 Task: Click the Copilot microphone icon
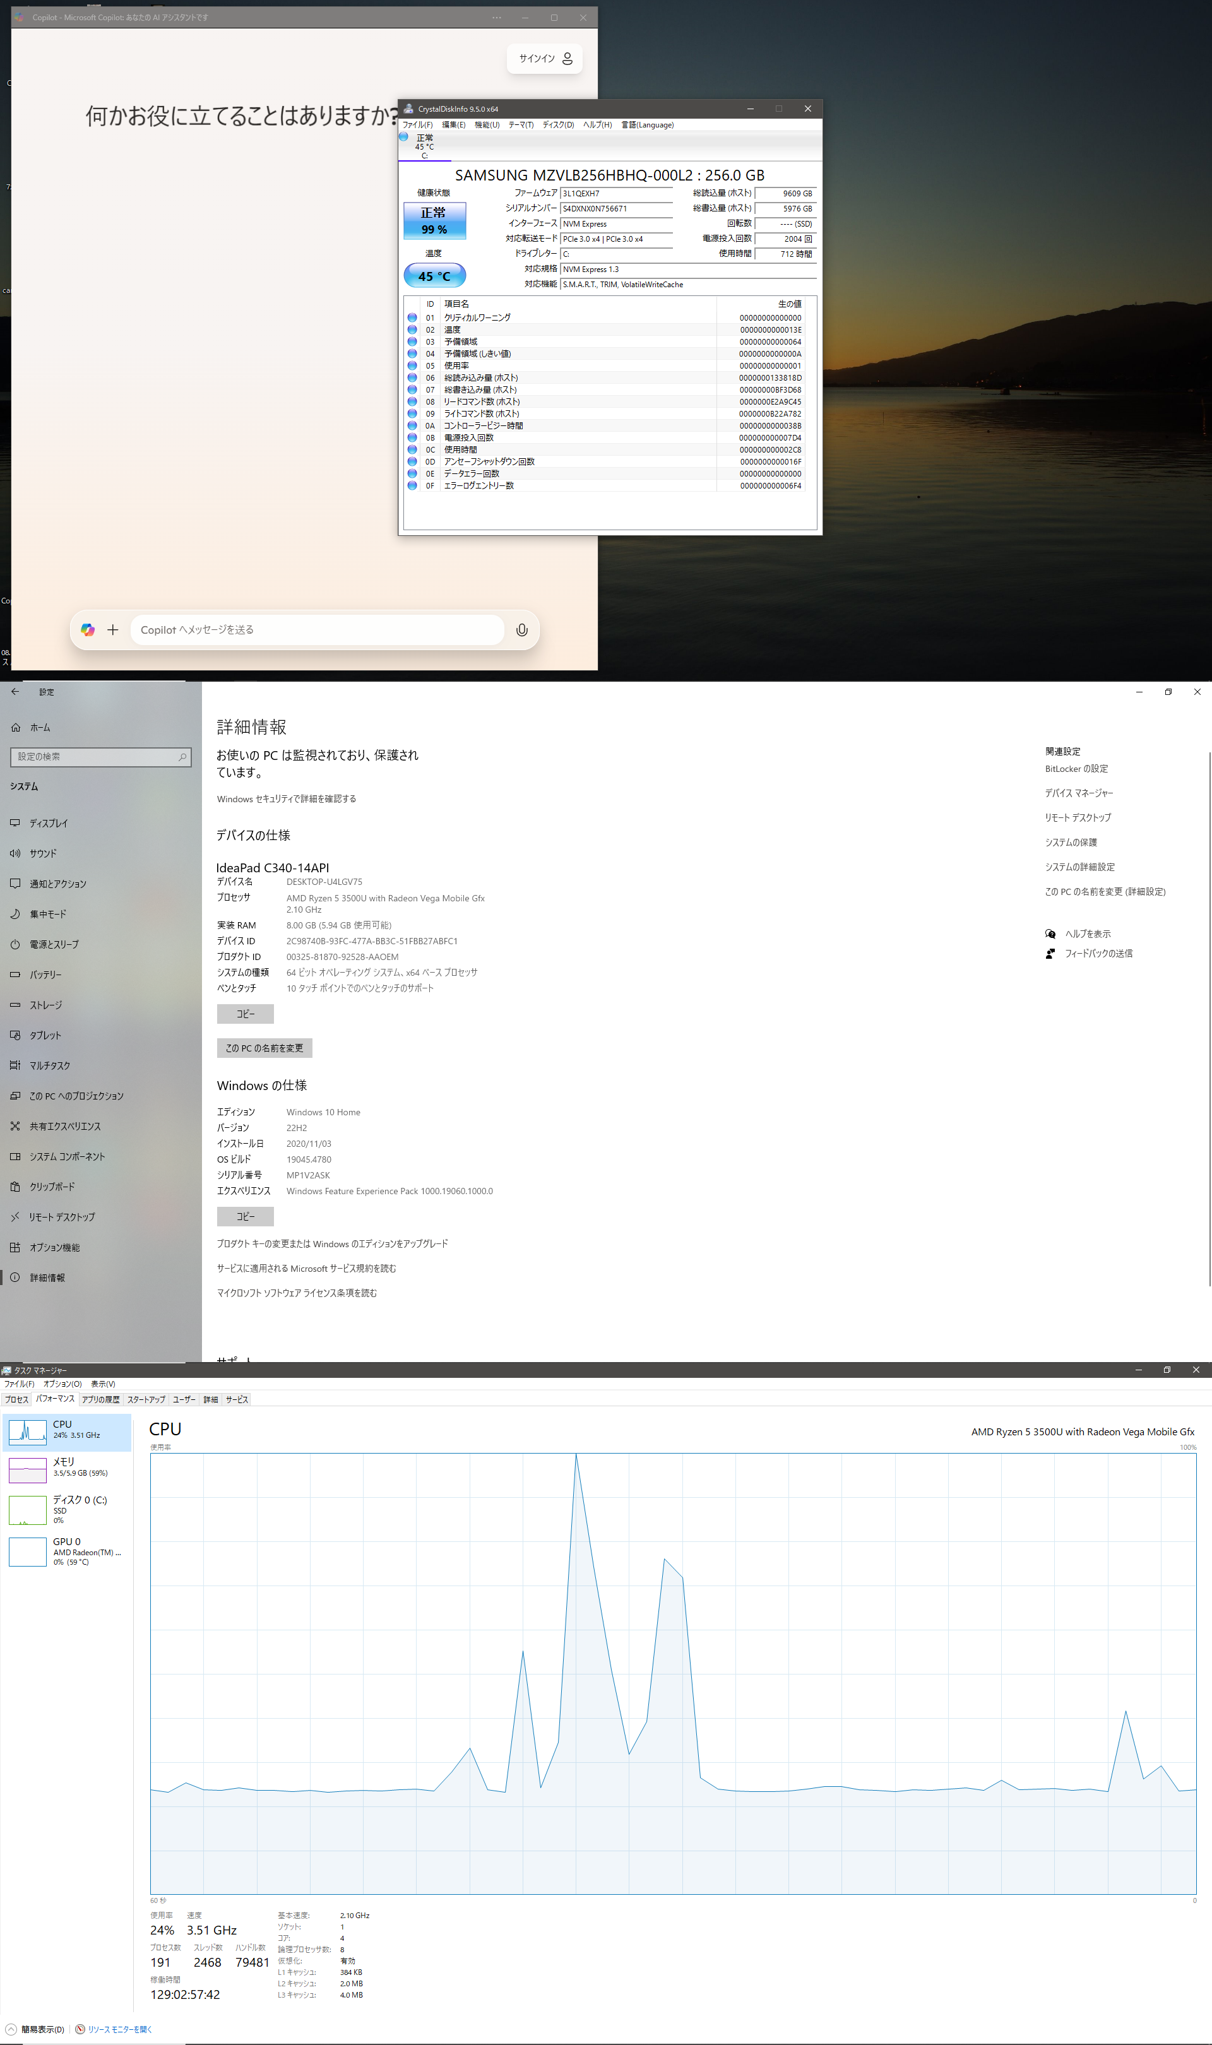[x=522, y=629]
